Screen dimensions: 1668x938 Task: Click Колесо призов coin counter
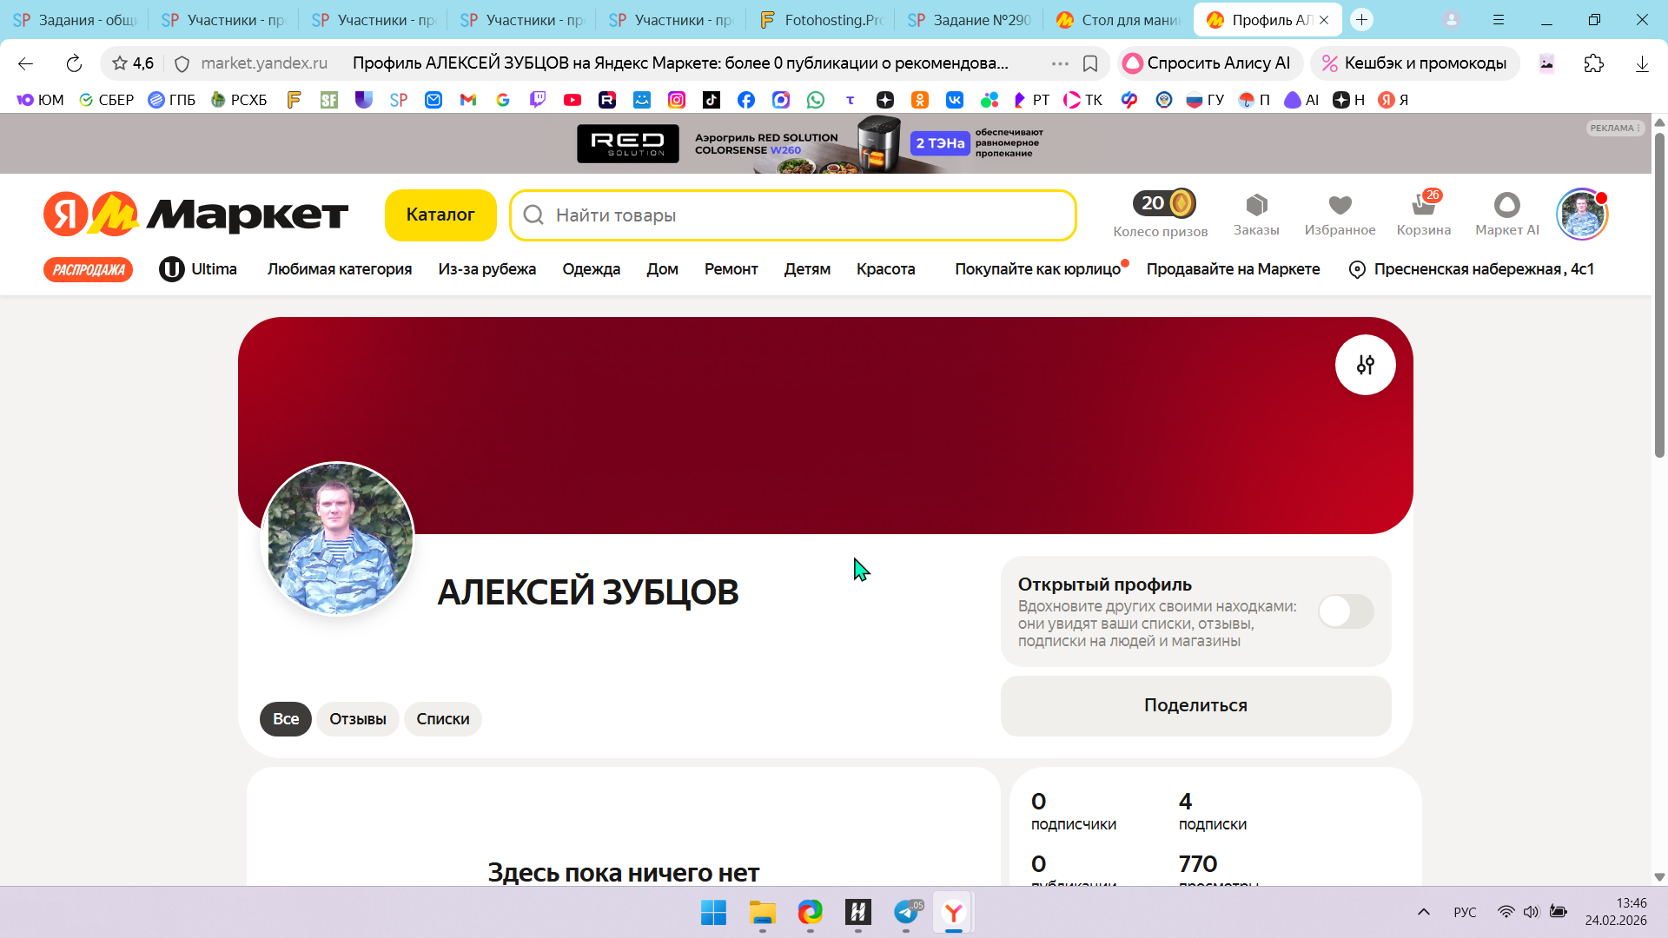click(1163, 203)
